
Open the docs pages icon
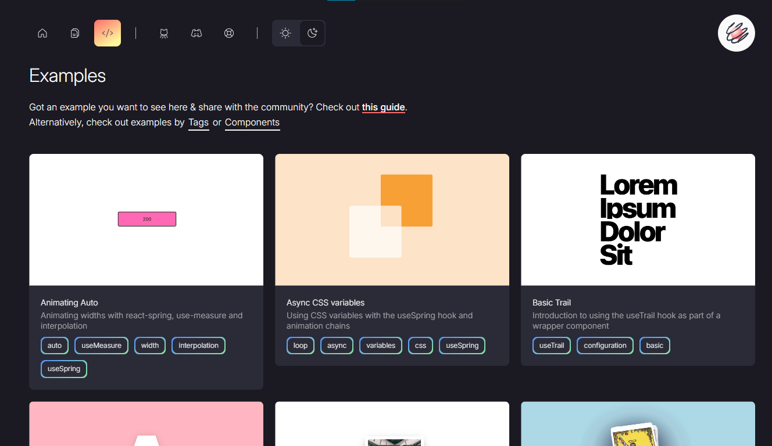[x=75, y=33]
